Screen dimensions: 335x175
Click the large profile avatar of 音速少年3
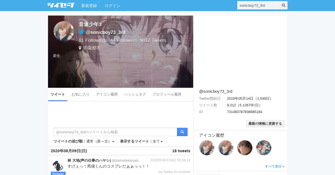64,31
